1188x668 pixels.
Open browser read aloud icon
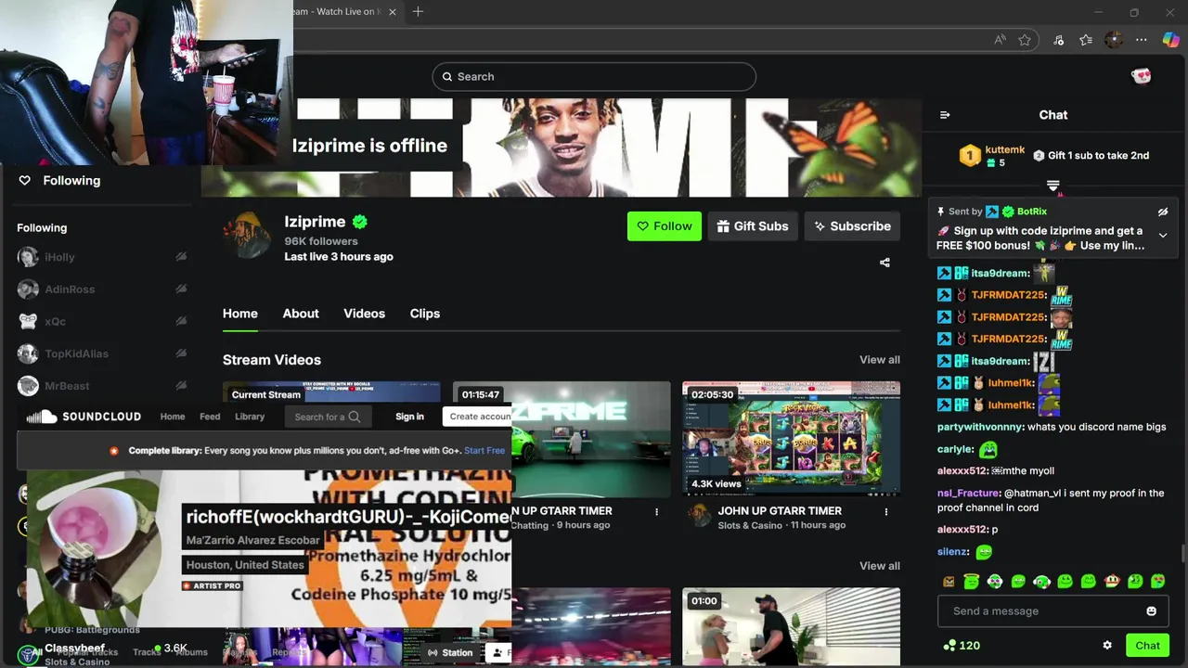pos(1000,40)
